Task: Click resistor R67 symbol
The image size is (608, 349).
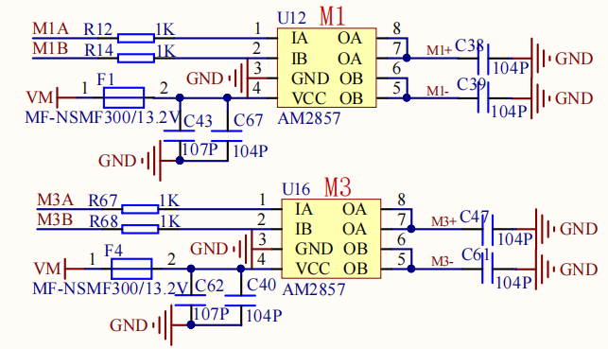Action: [x=140, y=209]
